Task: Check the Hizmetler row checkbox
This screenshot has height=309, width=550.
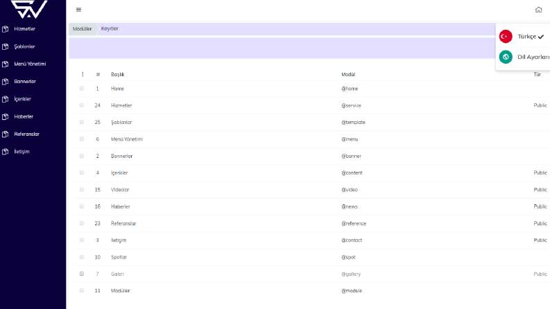Action: tap(82, 105)
